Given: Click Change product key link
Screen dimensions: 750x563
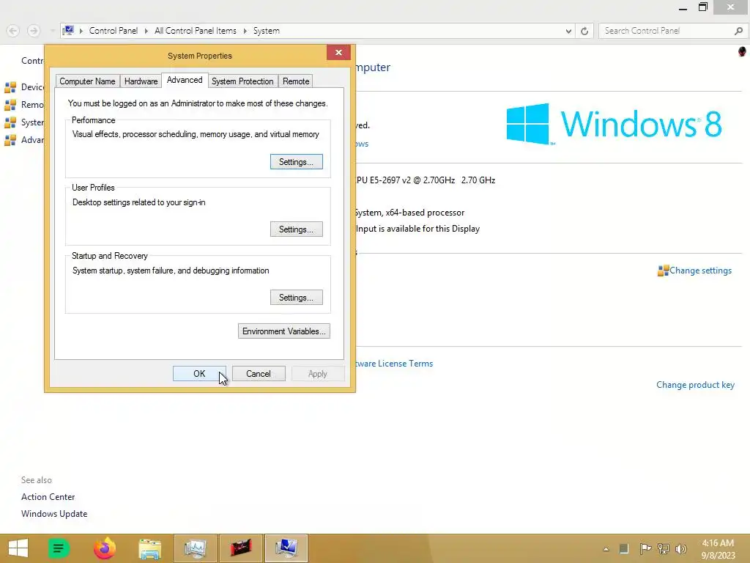Looking at the screenshot, I should 695,385.
